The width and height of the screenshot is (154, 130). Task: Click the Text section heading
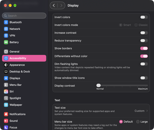(x=57, y=100)
